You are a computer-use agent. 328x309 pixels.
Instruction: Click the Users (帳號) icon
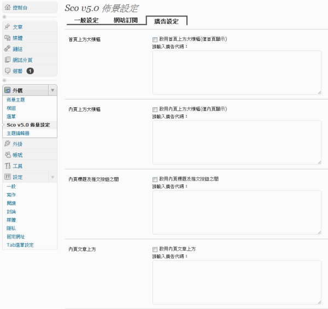[7, 155]
